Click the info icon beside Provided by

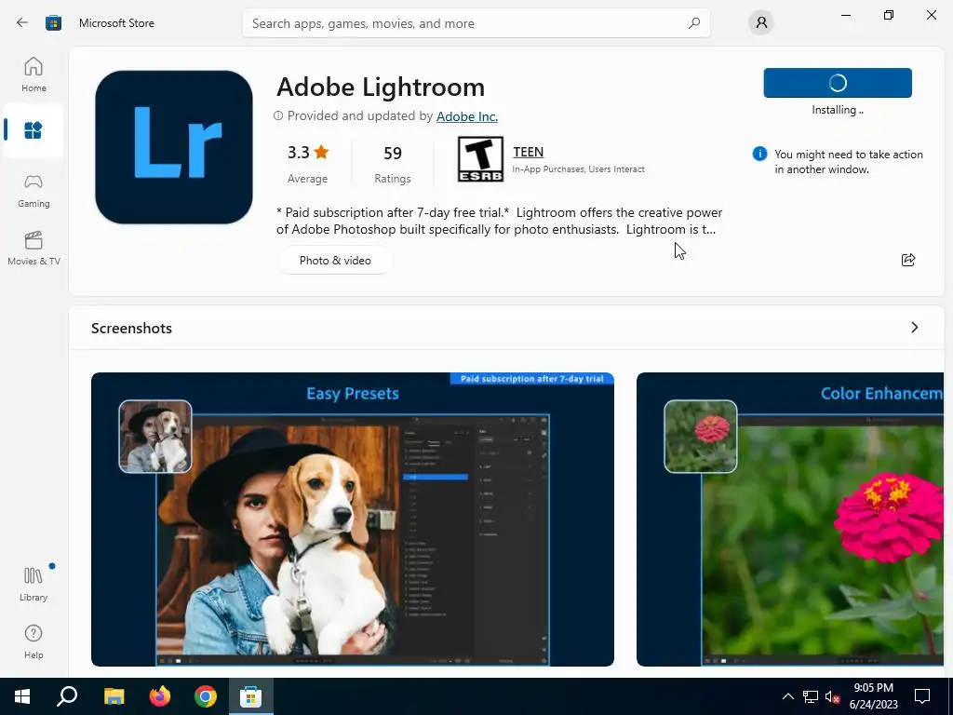coord(277,115)
